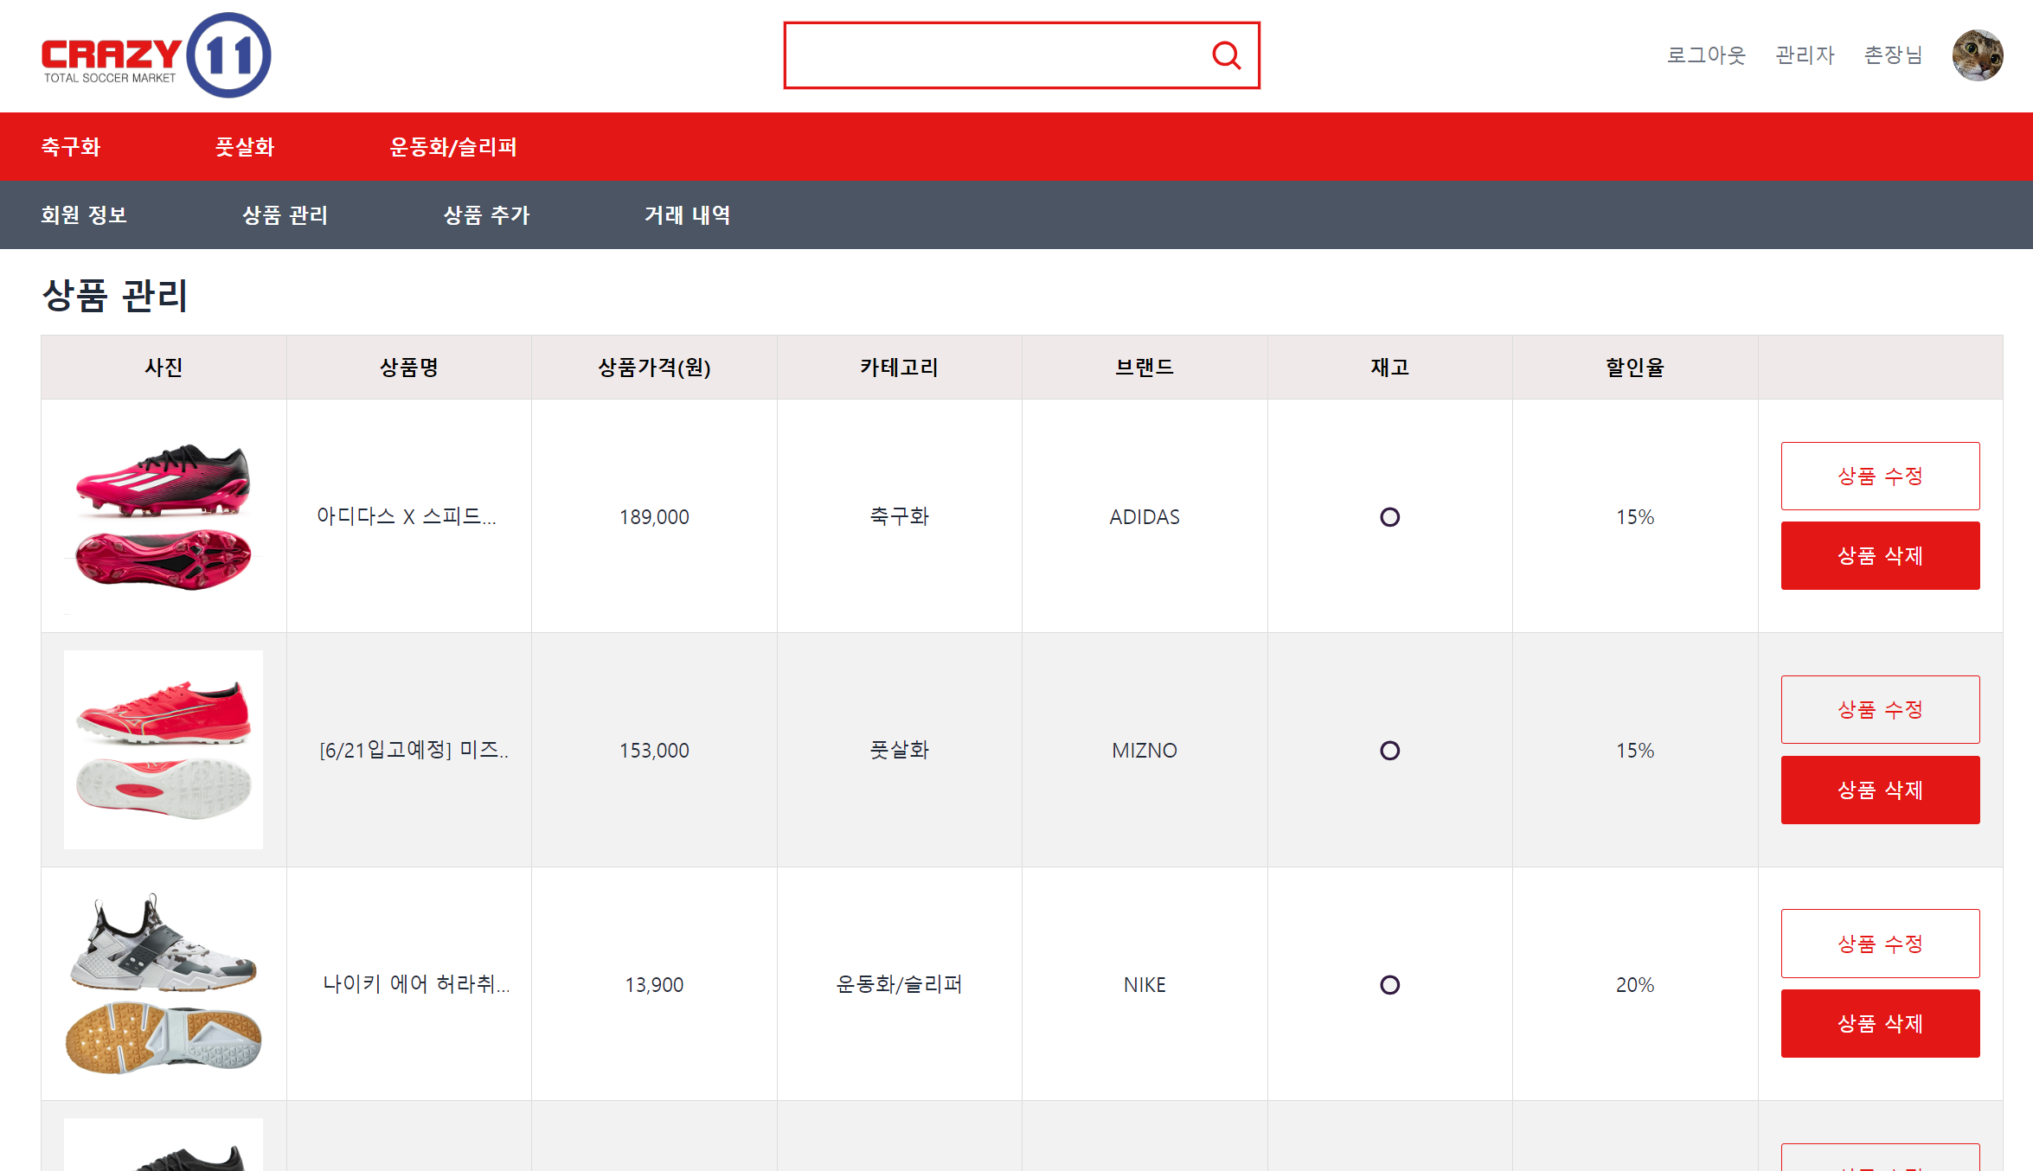This screenshot has width=2033, height=1171.
Task: Click 상품 삭제 for the Mizuno product
Action: 1880,790
